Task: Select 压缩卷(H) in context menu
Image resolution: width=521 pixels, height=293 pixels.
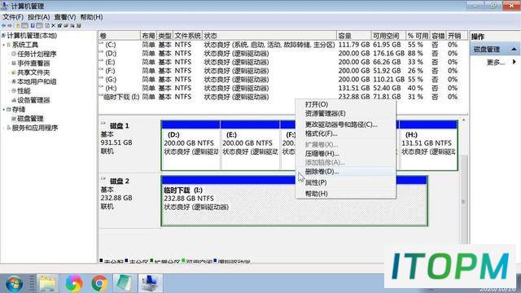Action: point(322,154)
